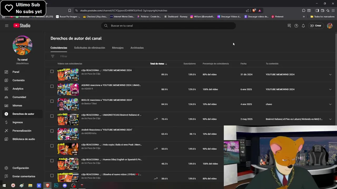Click the channel profile picture in sidebar
This screenshot has height=189, width=337.
click(x=22, y=45)
